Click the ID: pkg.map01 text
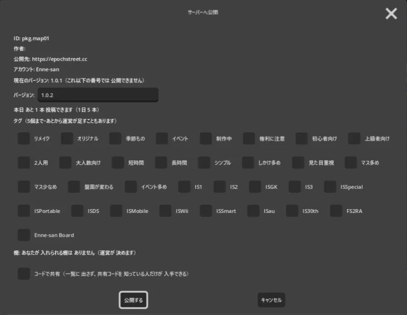This screenshot has width=407, height=315. 31,39
